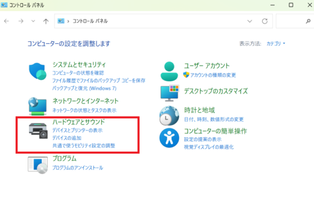
Task: Click the User Accounts person icon
Action: pyautogui.click(x=169, y=72)
